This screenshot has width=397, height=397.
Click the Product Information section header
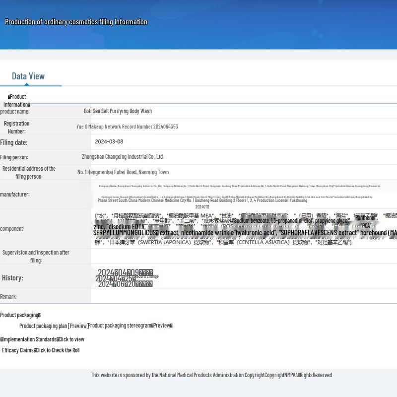[17, 100]
